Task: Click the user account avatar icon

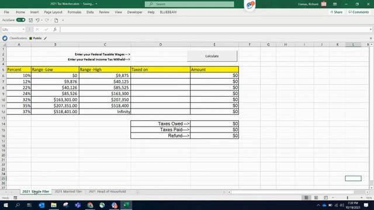Action: 324,4
